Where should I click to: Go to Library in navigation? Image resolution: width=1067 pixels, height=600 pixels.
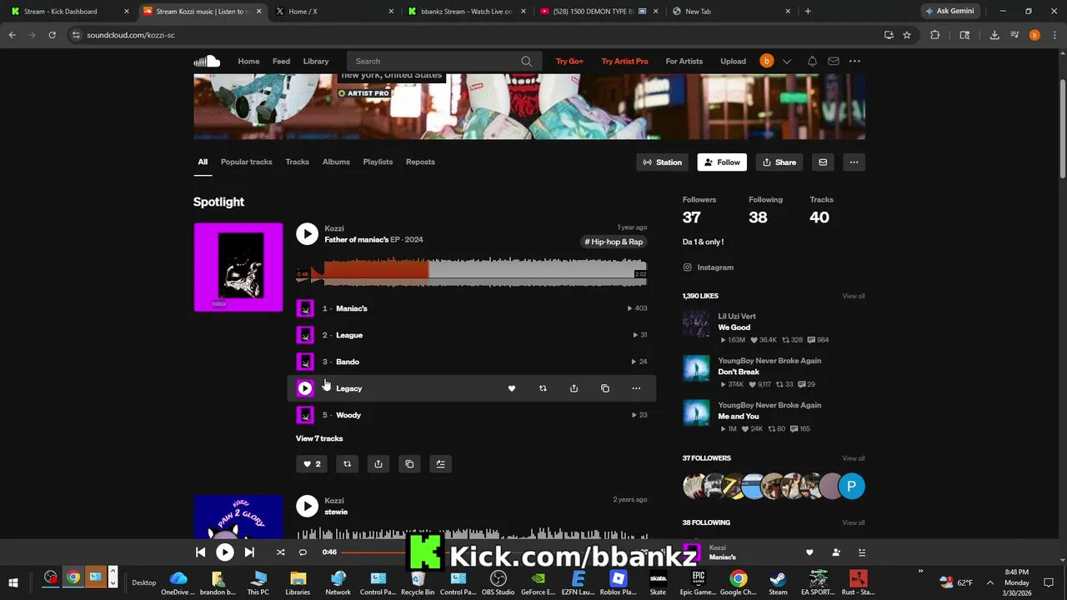tap(316, 61)
